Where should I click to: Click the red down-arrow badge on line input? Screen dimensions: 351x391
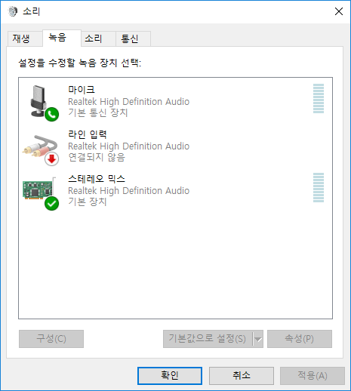(x=52, y=159)
